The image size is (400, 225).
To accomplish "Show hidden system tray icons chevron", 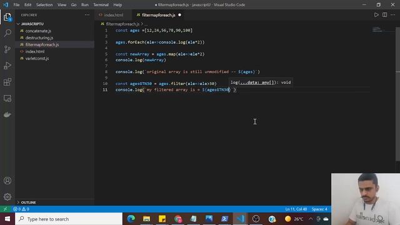I will [x=311, y=219].
